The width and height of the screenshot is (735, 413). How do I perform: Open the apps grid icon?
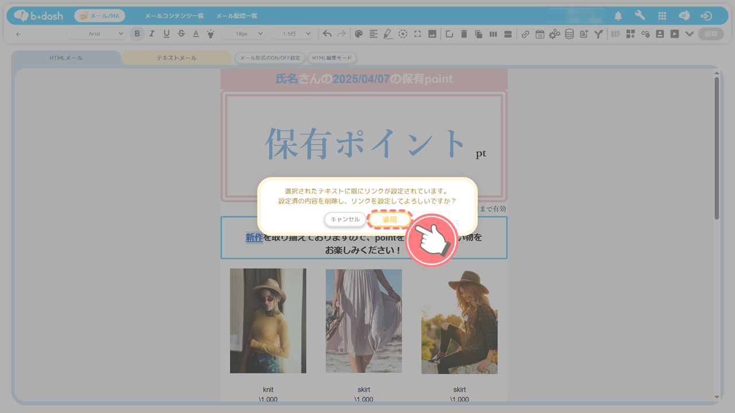662,16
